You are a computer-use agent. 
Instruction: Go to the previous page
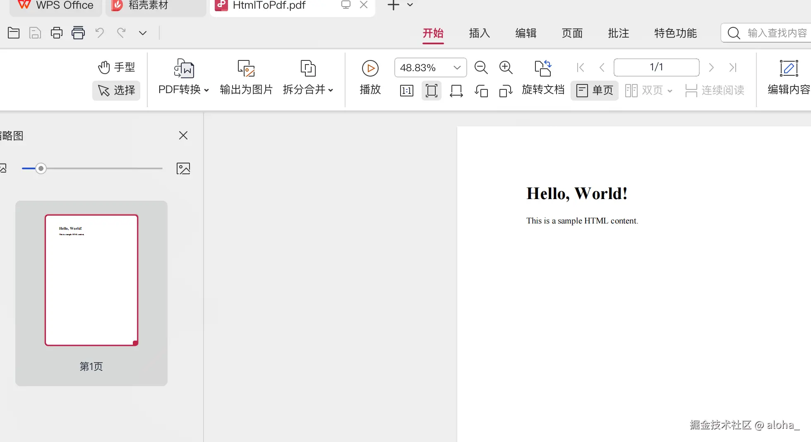602,67
